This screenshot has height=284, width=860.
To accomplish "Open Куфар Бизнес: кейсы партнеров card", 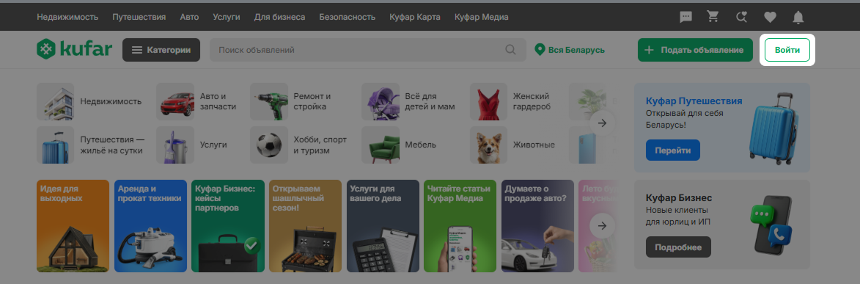I will [x=228, y=226].
